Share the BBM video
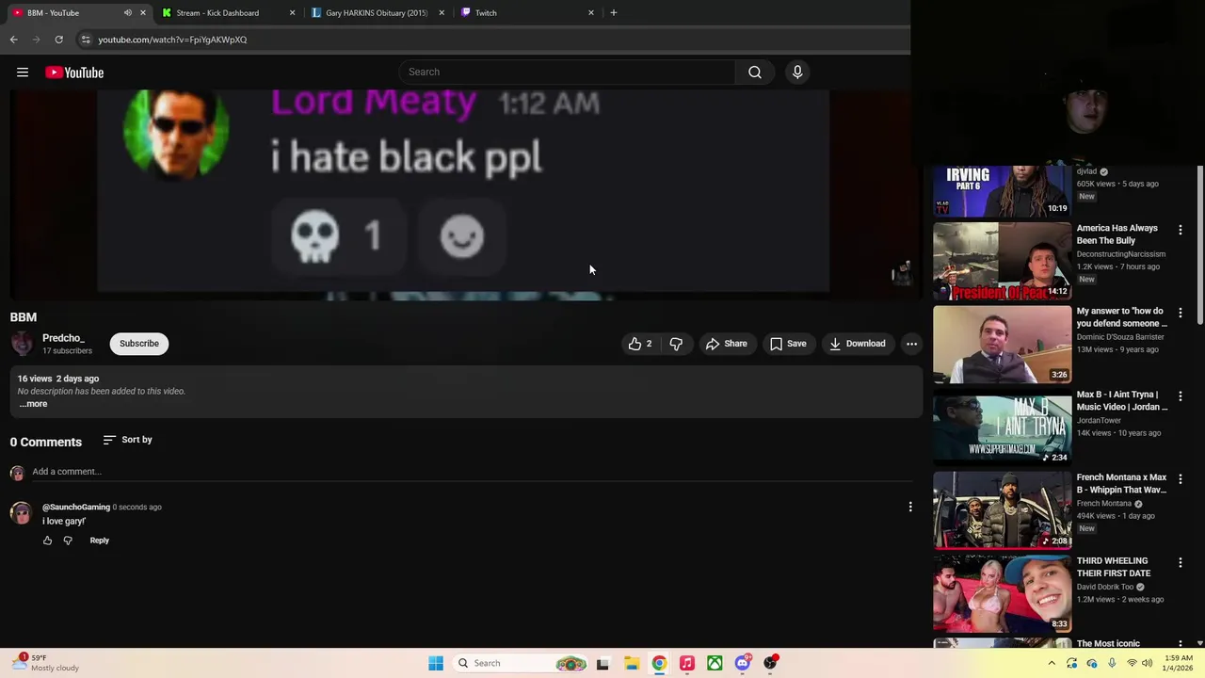The height and width of the screenshot is (678, 1205). [x=726, y=344]
